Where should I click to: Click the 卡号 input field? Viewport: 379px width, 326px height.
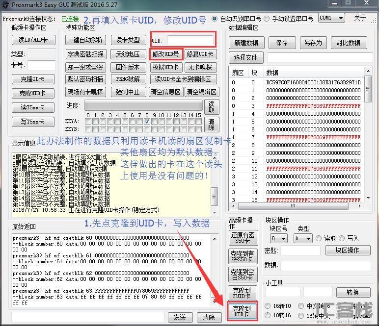[42, 65]
